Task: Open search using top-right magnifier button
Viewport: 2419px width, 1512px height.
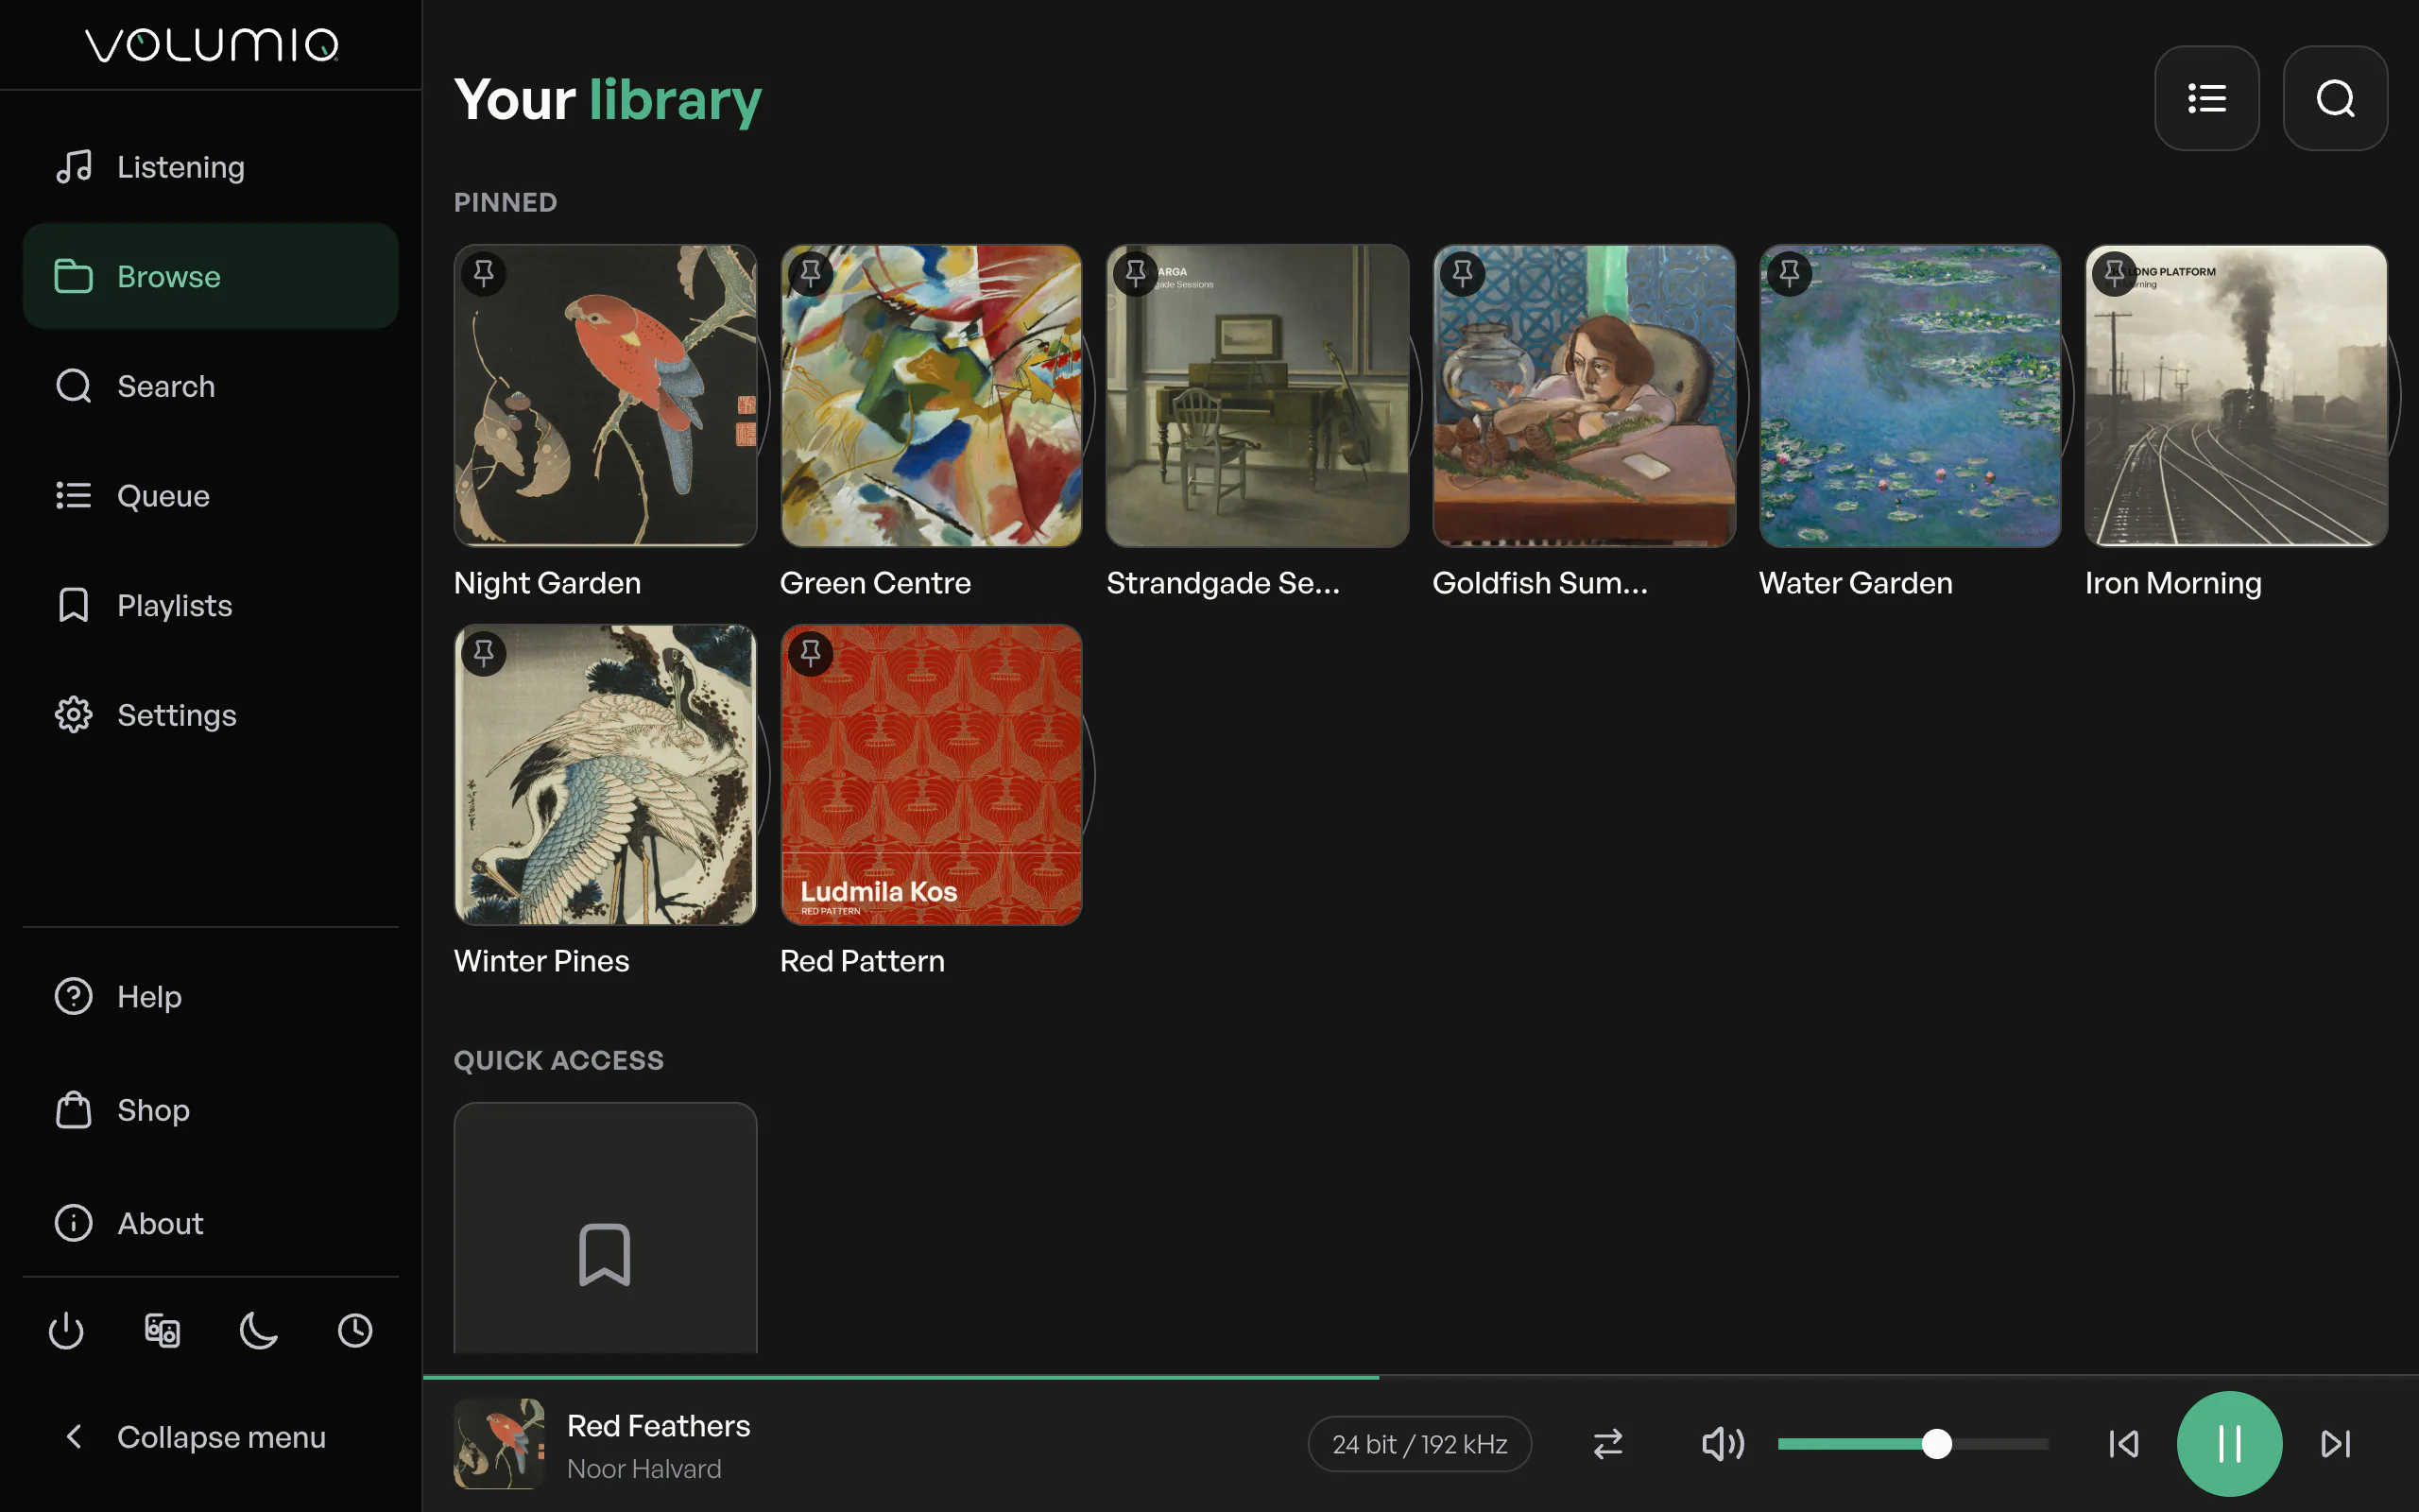Action: click(x=2335, y=98)
